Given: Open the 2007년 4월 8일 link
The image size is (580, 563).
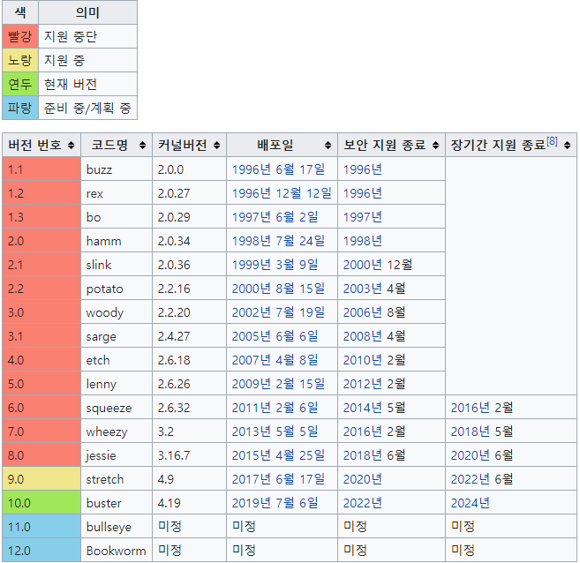Looking at the screenshot, I should pos(275,360).
